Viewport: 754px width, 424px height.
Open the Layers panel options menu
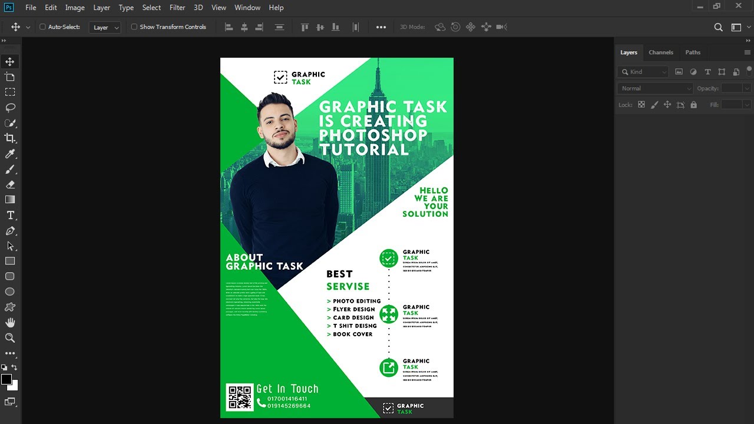[x=748, y=52]
